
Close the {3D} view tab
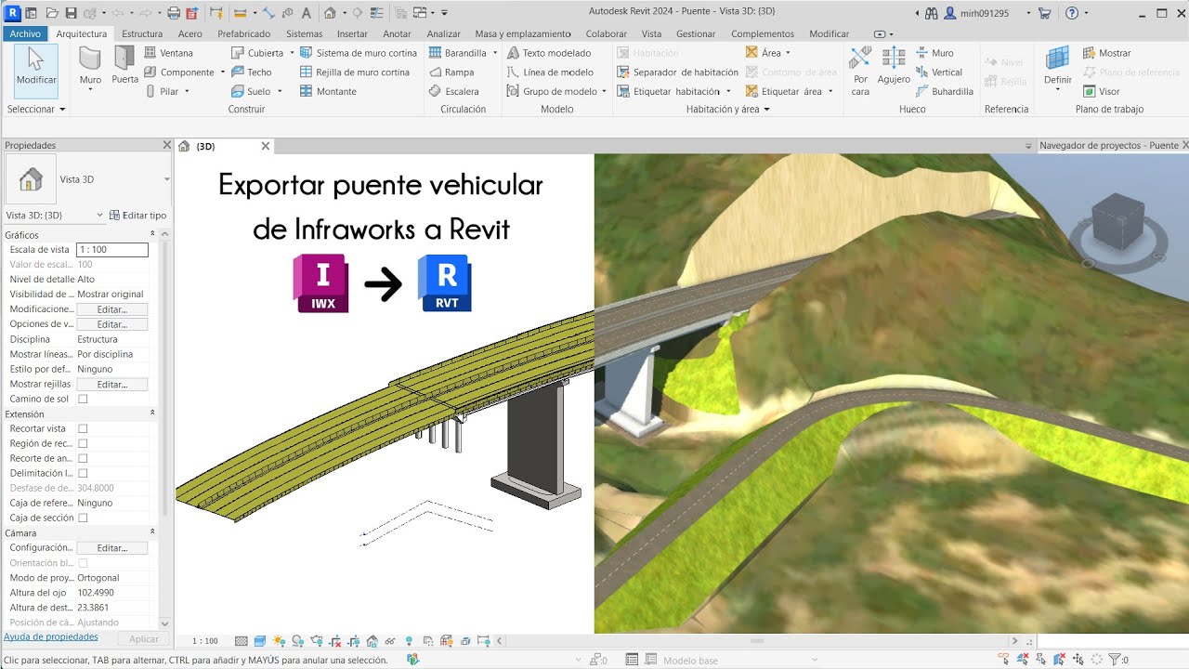(266, 146)
